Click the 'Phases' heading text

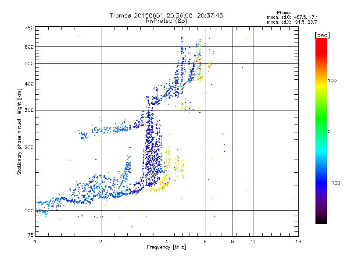(x=284, y=13)
